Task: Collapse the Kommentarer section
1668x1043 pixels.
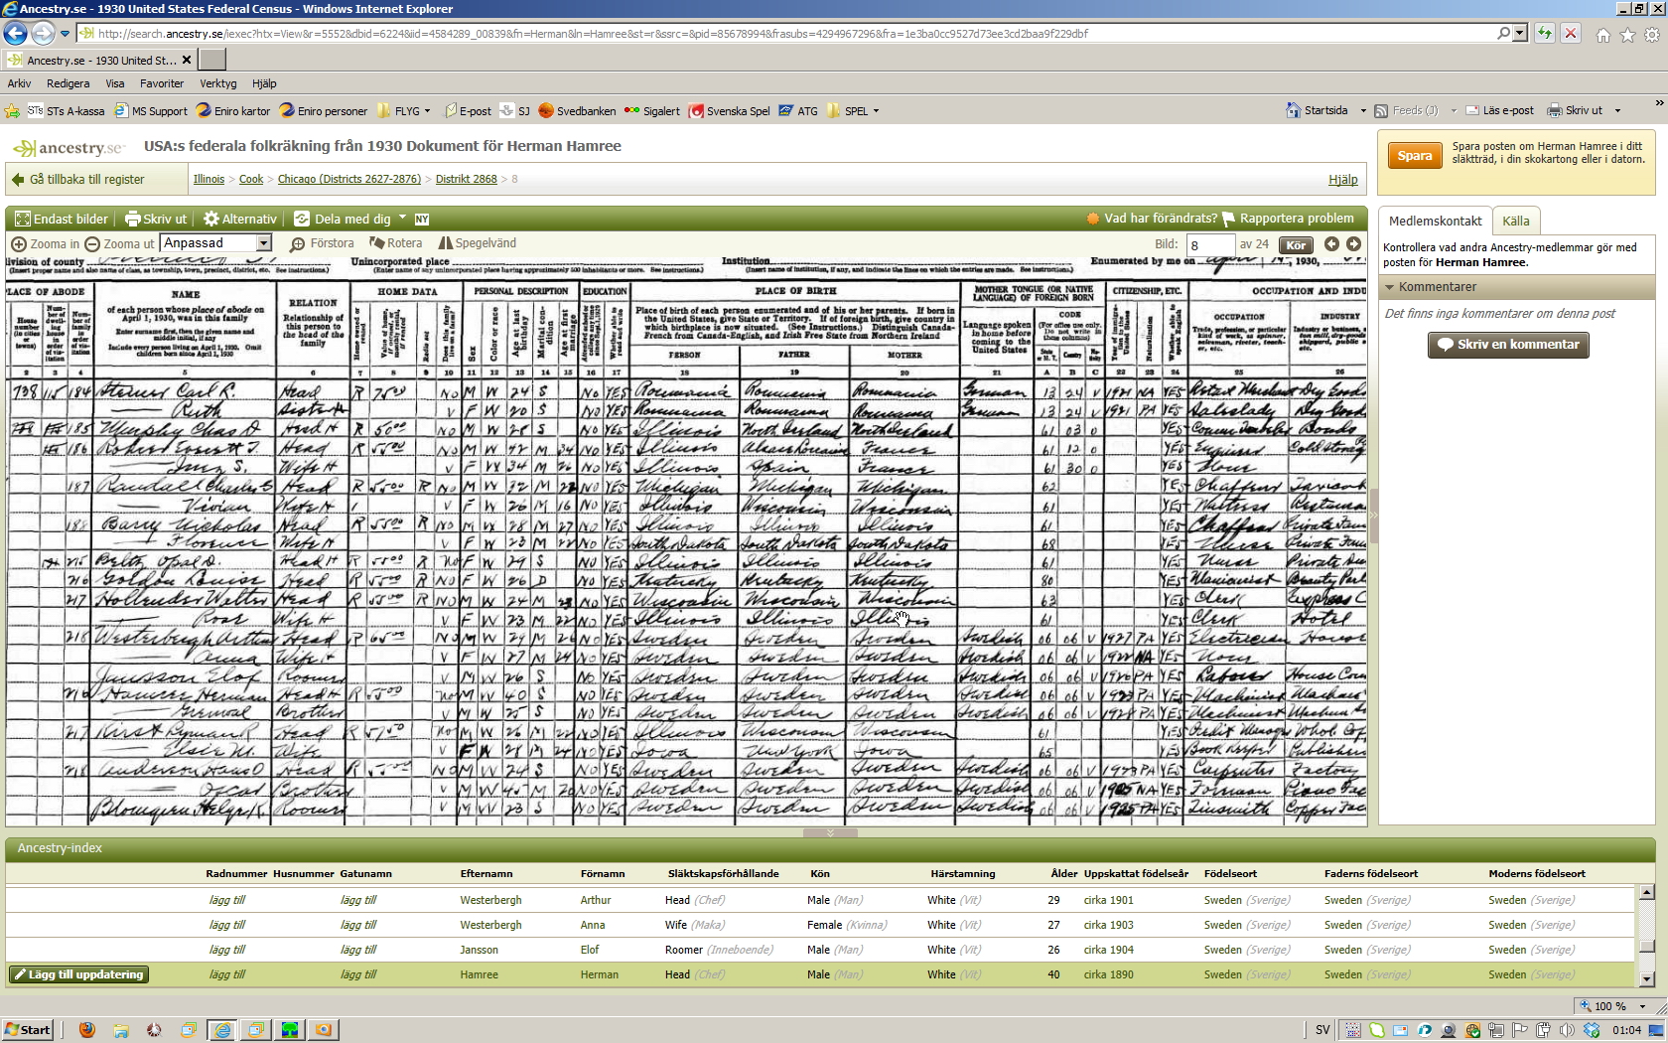Action: tap(1390, 287)
